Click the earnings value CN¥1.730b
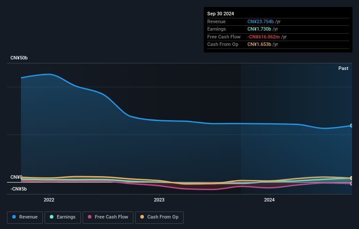Image resolution: width=359 pixels, height=229 pixels. point(259,29)
